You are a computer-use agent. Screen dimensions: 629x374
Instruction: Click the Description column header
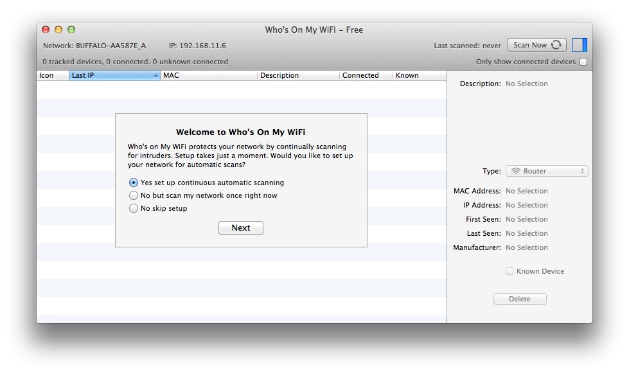coord(298,75)
